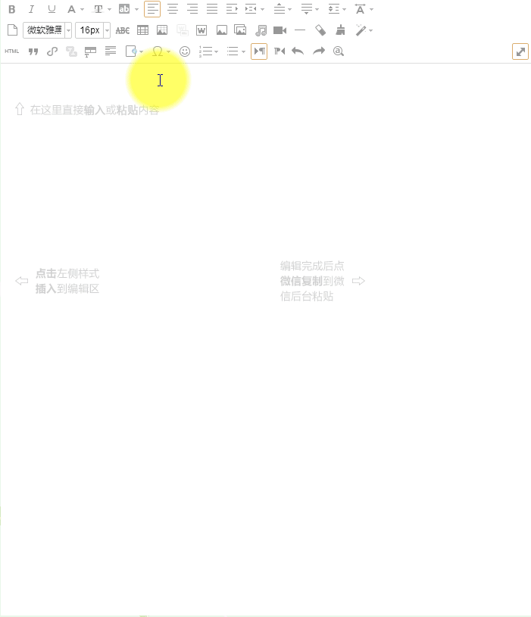Toggle right-to-left text direction
The image size is (531, 617).
[x=280, y=51]
